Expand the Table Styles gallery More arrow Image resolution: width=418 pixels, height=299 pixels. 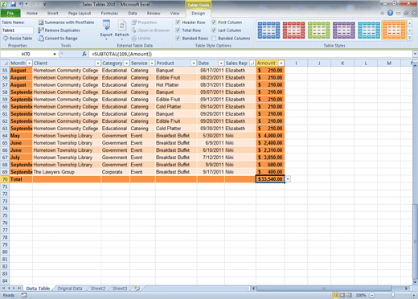410,38
